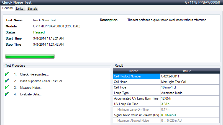Open the Signals tab

32,9
